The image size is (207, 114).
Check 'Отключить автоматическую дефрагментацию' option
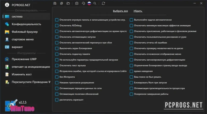(x=57, y=31)
